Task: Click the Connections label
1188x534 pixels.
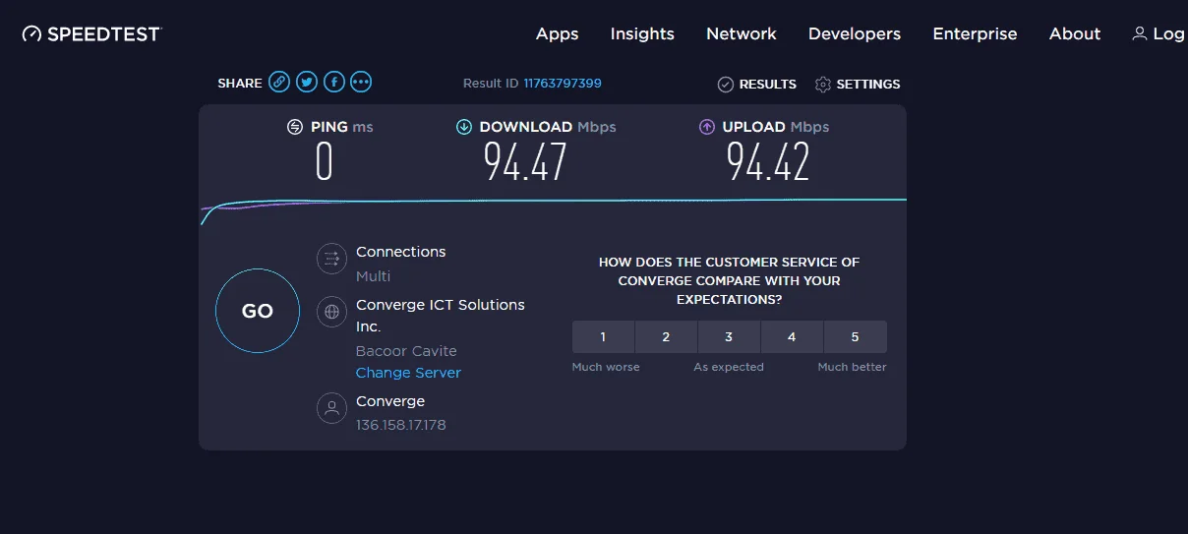Action: pos(400,252)
